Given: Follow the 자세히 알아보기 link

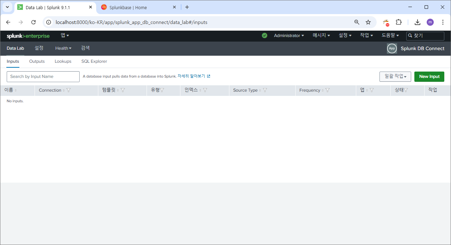Looking at the screenshot, I should coord(194,76).
